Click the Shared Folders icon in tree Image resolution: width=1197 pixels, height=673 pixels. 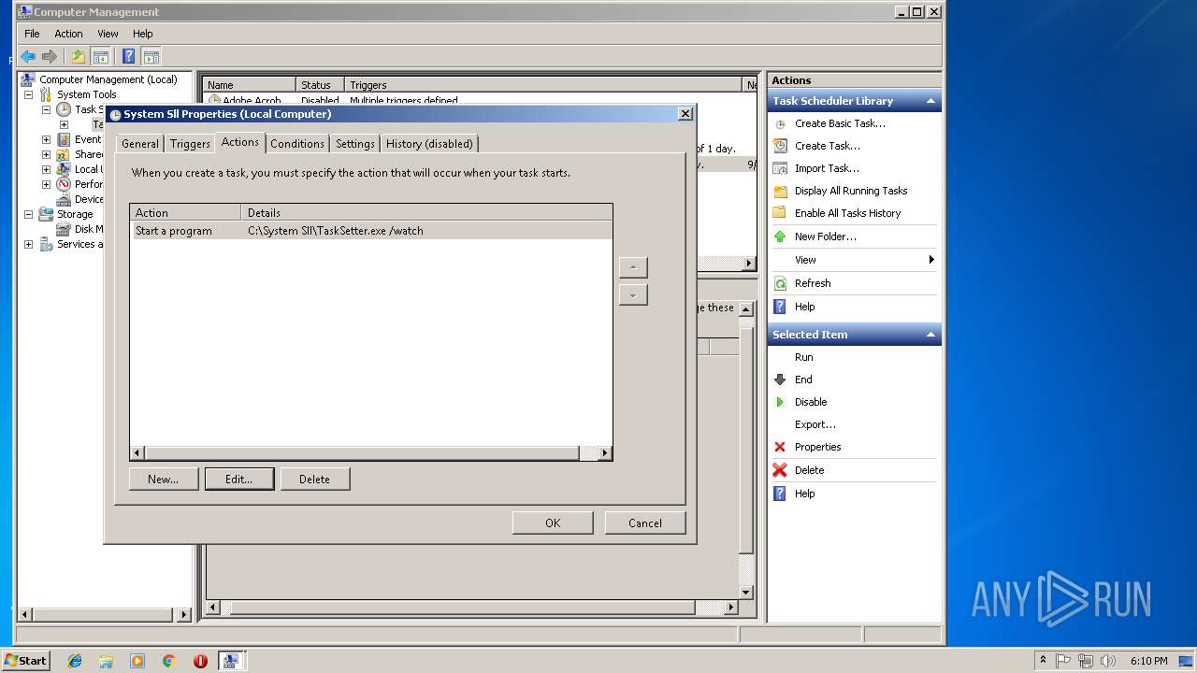[x=64, y=154]
